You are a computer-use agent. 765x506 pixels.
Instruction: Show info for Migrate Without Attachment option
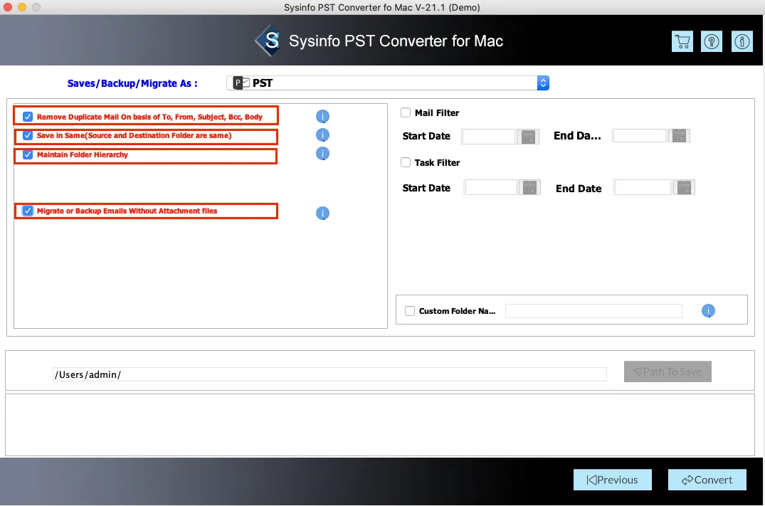pos(322,214)
